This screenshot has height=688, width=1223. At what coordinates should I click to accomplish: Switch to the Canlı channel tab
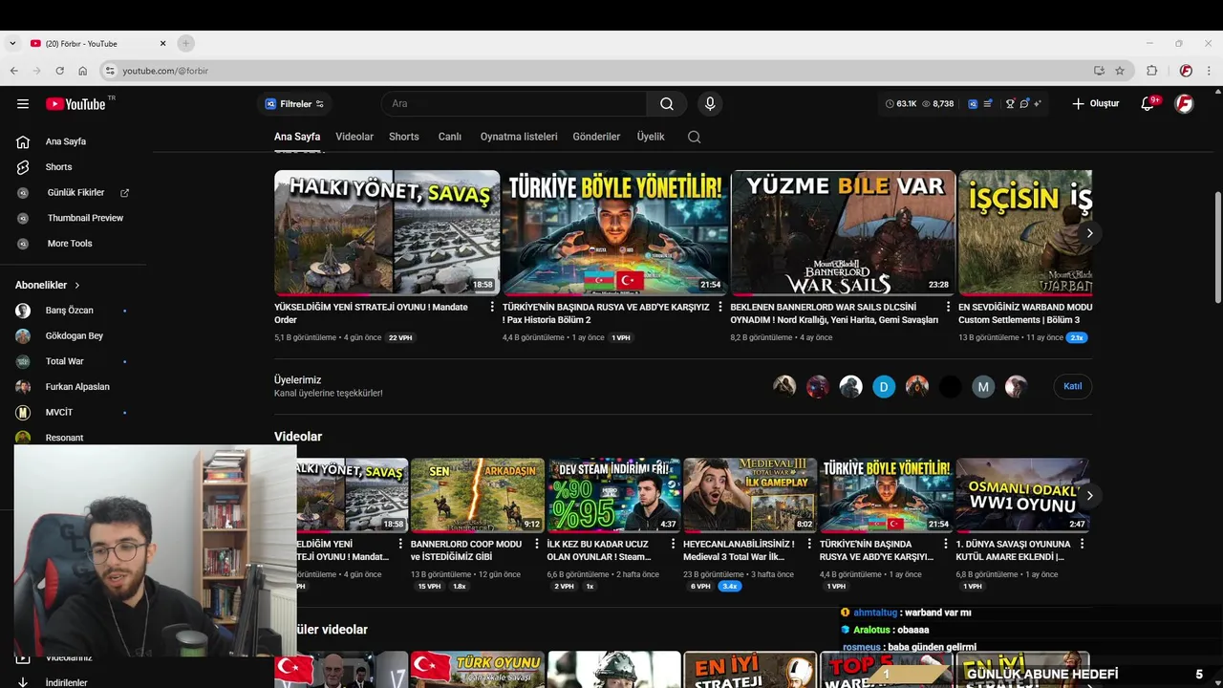click(450, 137)
